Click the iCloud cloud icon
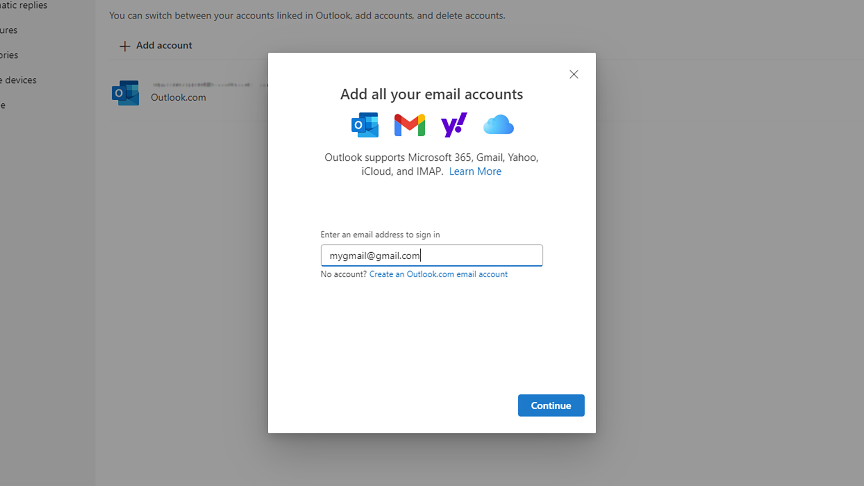Image resolution: width=864 pixels, height=486 pixels. [x=498, y=125]
